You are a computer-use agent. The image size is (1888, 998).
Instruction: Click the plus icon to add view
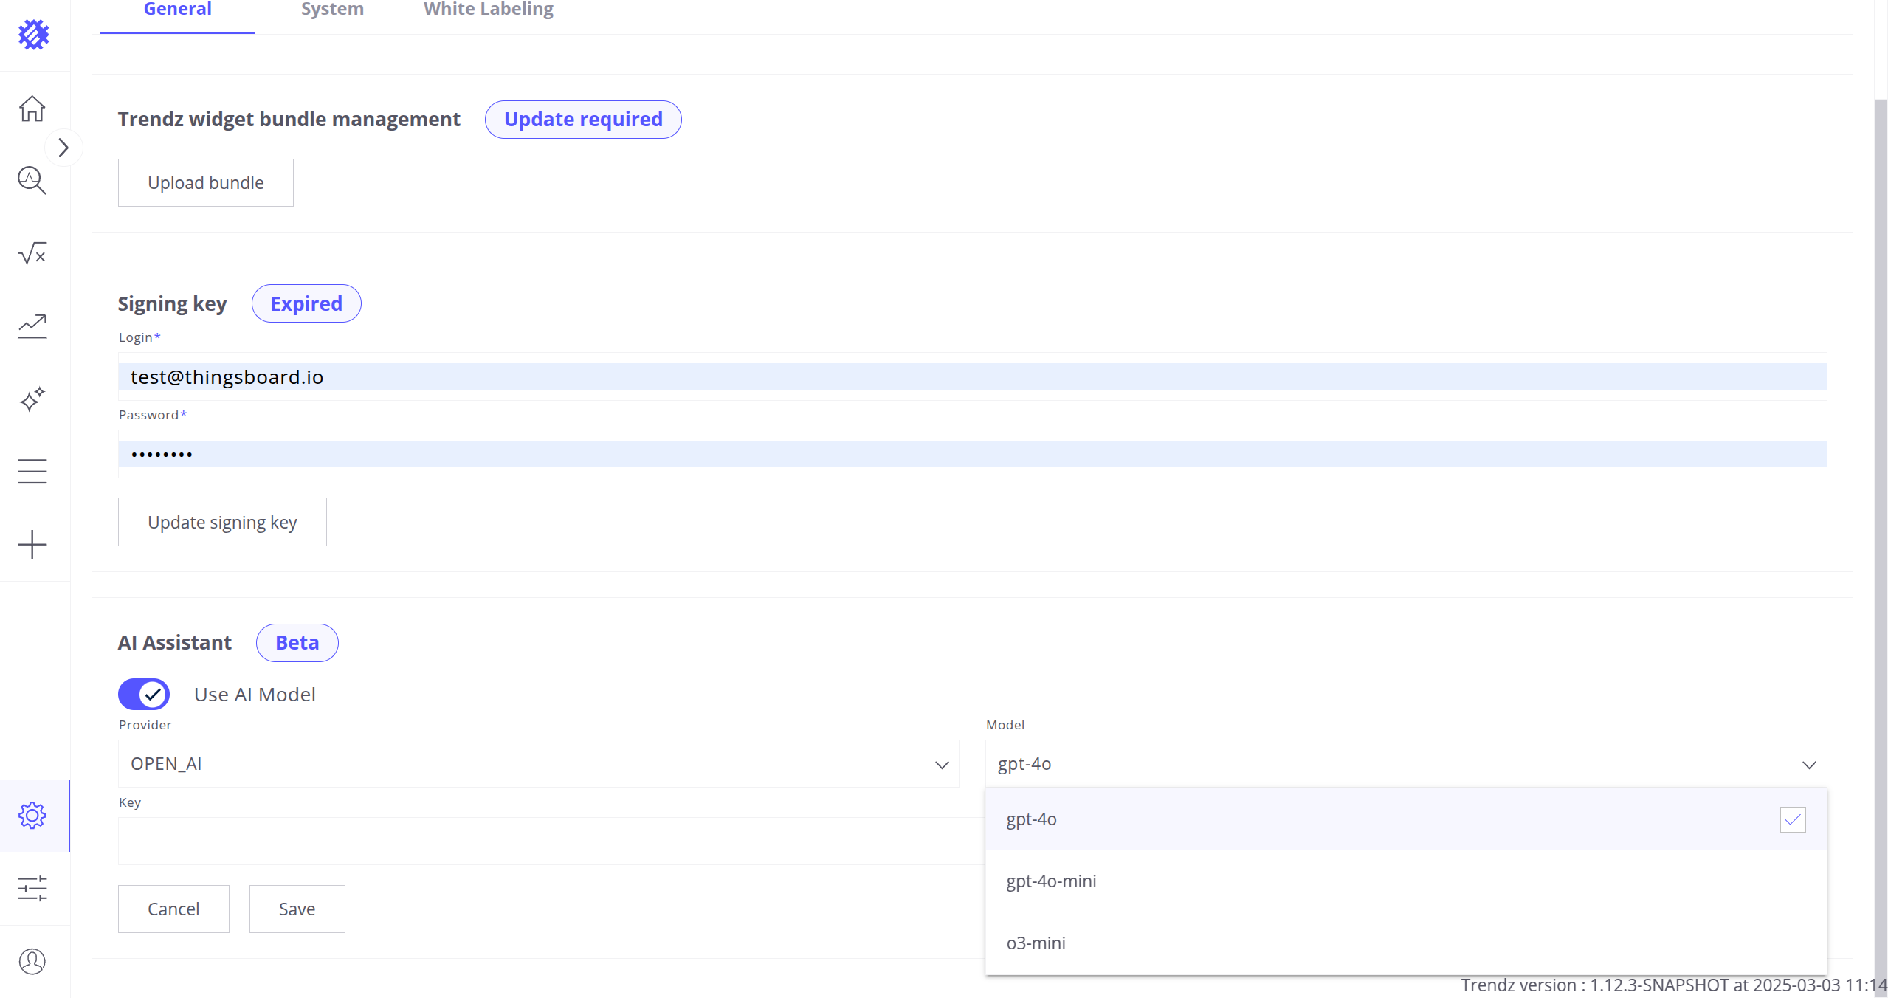(32, 544)
